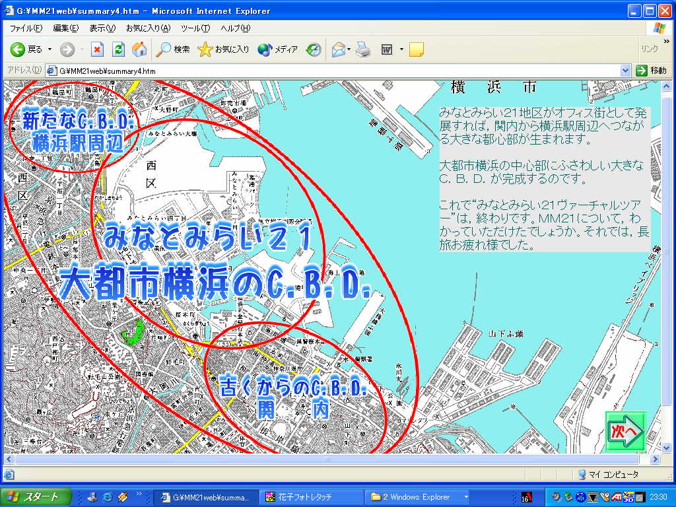Open the お気に入り(A) menu
676x507 pixels.
[148, 28]
